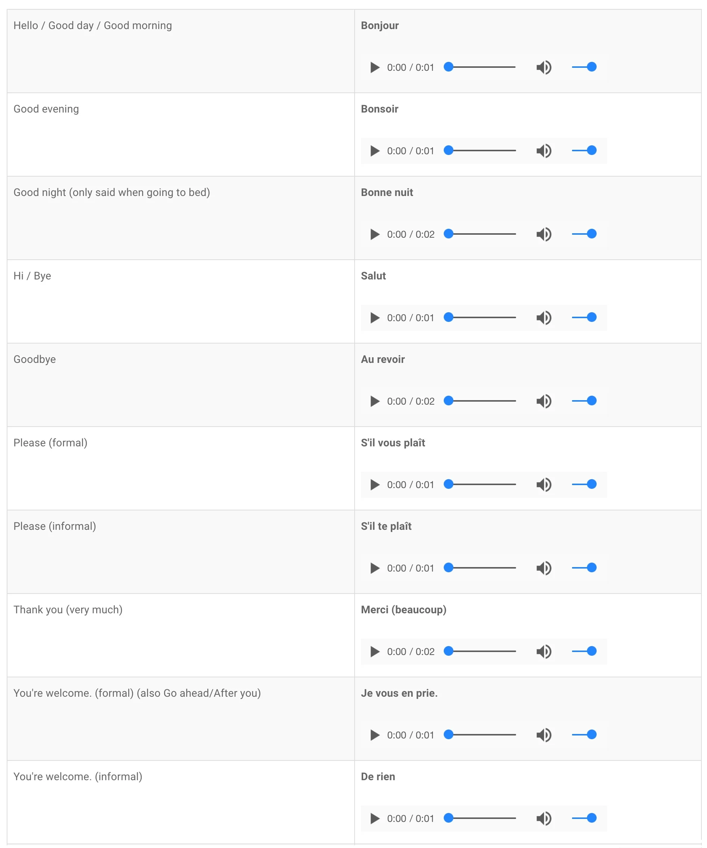Play the De rien audio clip

pos(375,819)
